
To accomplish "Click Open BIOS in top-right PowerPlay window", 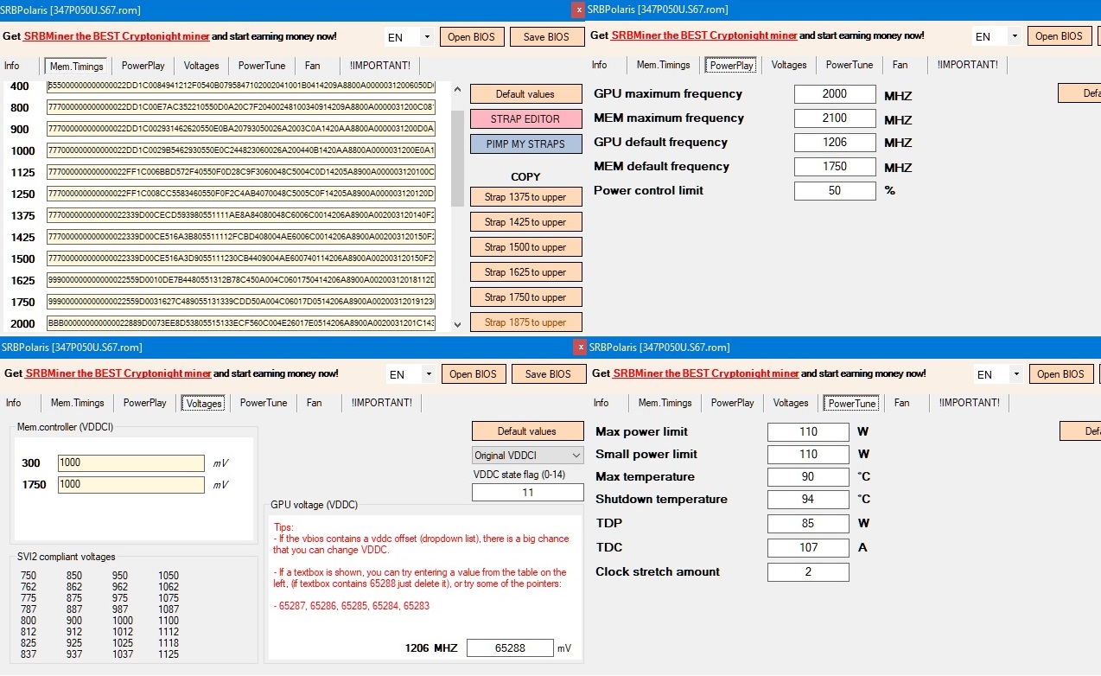I will tap(1059, 37).
